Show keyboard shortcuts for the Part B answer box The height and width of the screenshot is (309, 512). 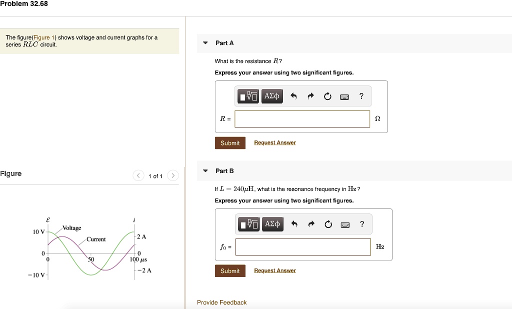click(345, 224)
